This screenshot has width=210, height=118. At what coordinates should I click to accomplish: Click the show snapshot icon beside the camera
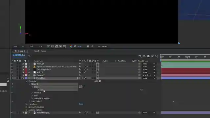point(92,46)
